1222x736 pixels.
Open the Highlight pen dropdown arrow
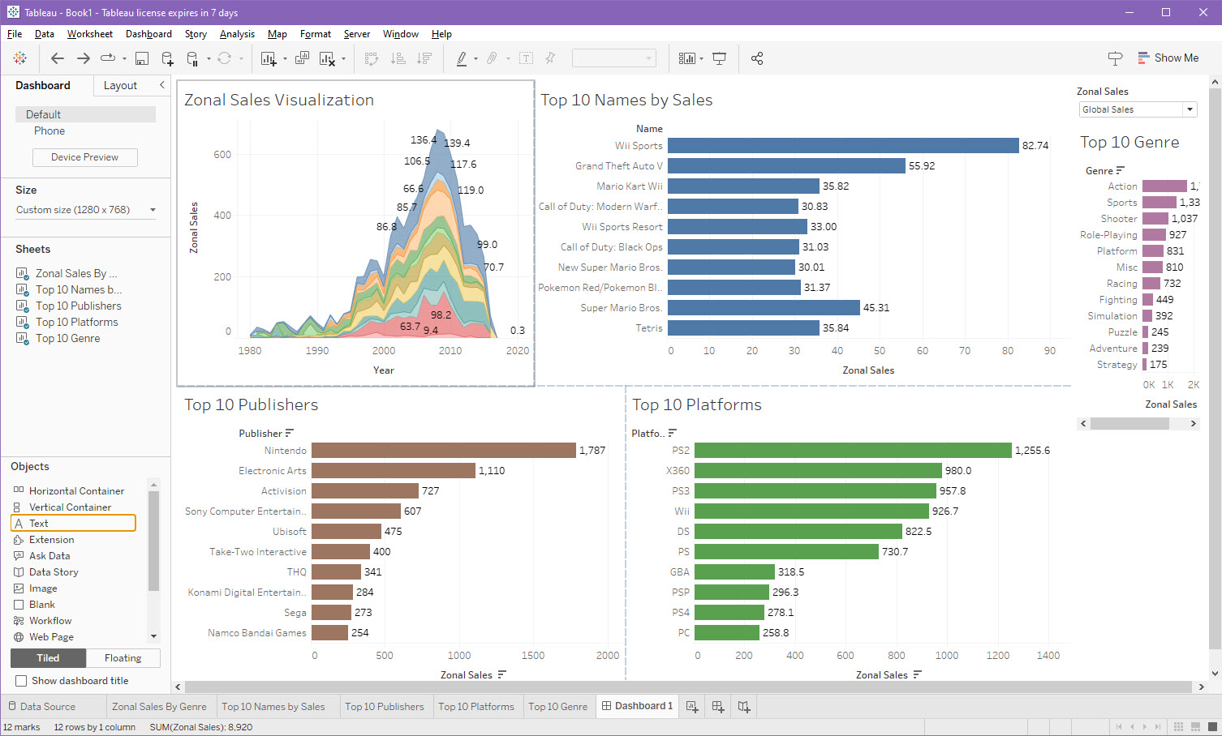click(475, 58)
